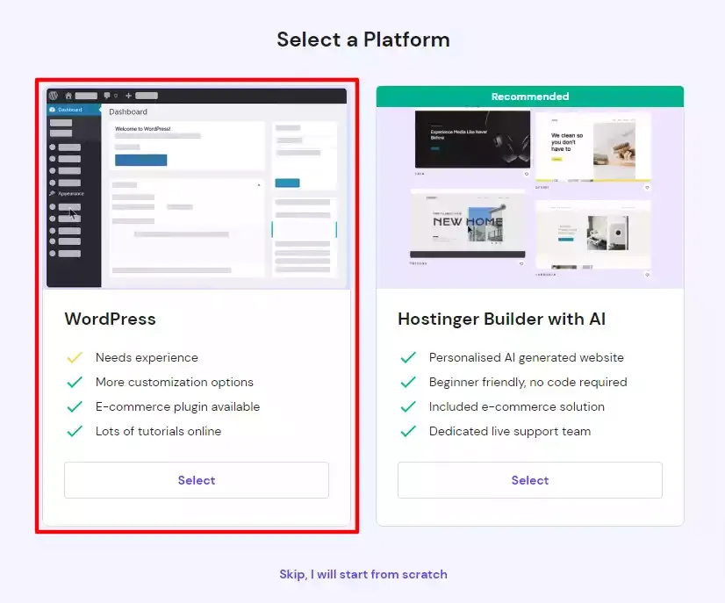
Task: Click 'Personalised AI generated website' text
Action: click(x=526, y=357)
